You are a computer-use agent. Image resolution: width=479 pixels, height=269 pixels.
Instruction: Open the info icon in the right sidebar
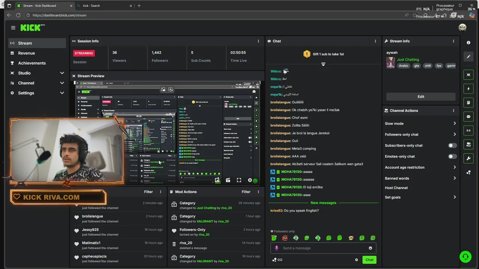[x=469, y=43]
